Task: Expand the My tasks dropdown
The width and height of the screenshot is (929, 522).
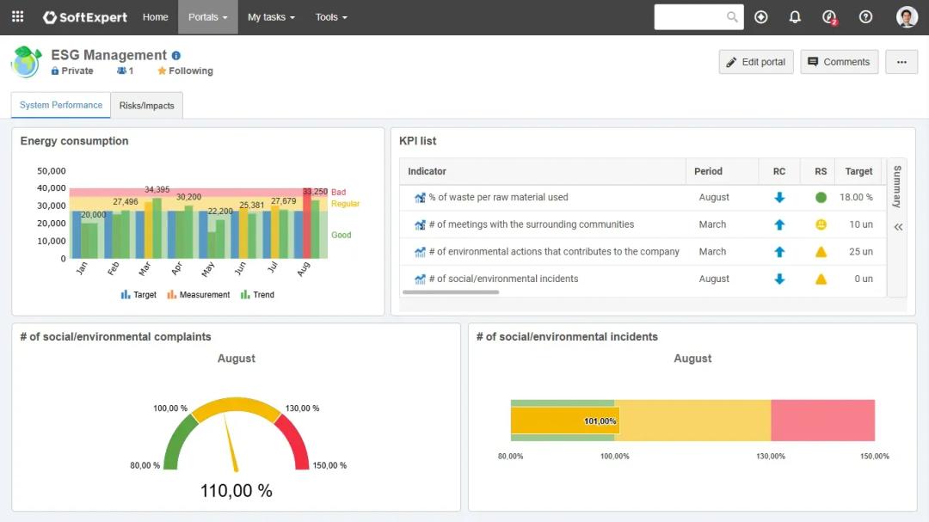Action: [271, 17]
